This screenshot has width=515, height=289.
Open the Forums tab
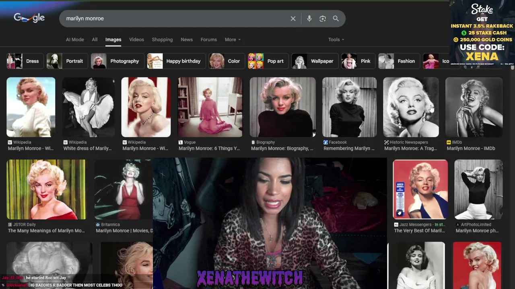tap(208, 39)
